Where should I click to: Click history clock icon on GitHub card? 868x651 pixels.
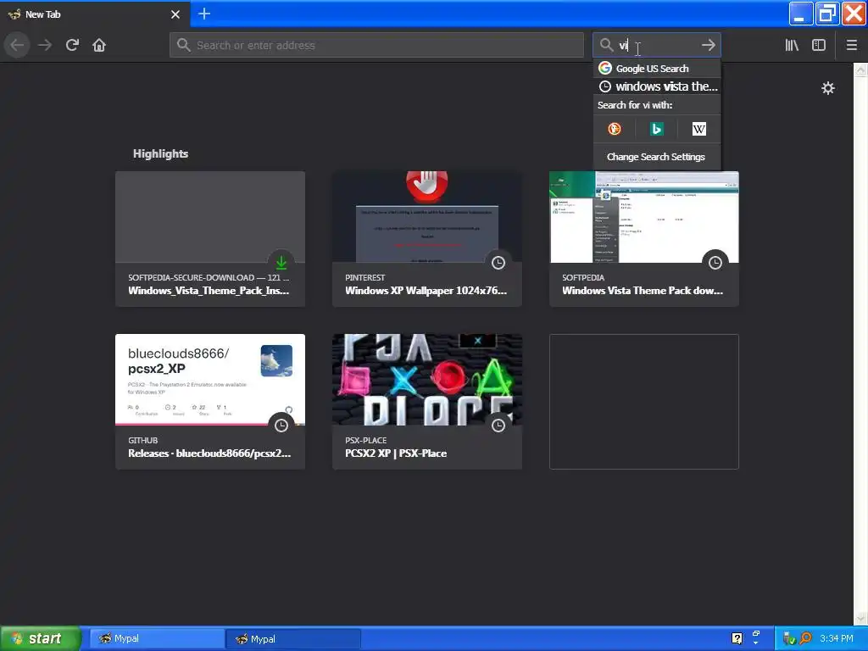tap(281, 426)
